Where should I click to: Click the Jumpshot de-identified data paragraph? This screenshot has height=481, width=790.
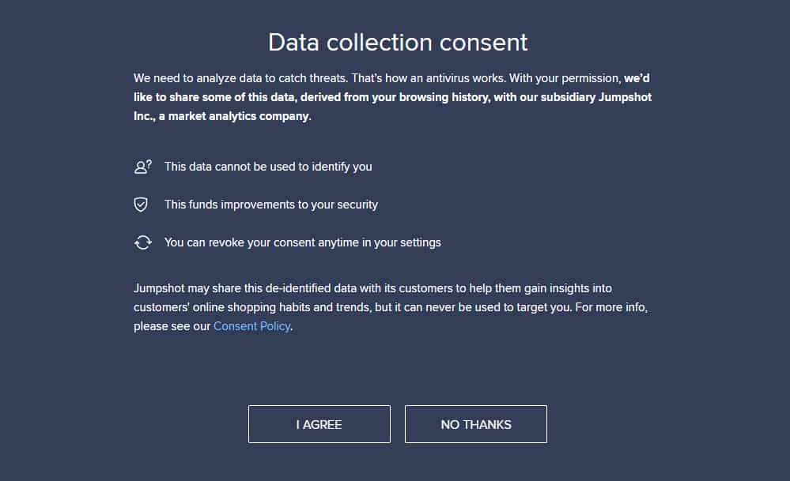(x=390, y=306)
